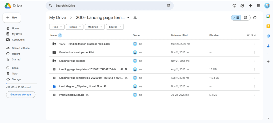Image resolution: width=273 pixels, height=123 pixels.
Task: Open the Help support icon
Action: coord(234,6)
